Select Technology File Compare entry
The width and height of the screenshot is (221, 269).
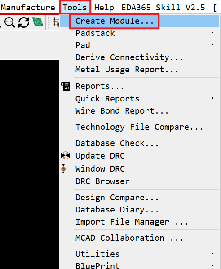139,127
